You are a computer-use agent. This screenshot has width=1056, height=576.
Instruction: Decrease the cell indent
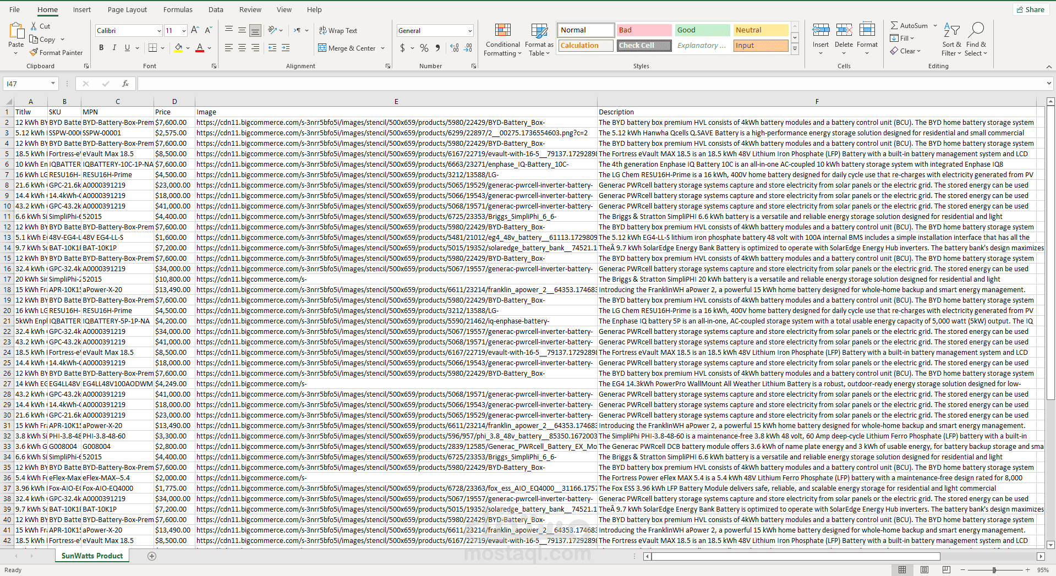point(272,48)
